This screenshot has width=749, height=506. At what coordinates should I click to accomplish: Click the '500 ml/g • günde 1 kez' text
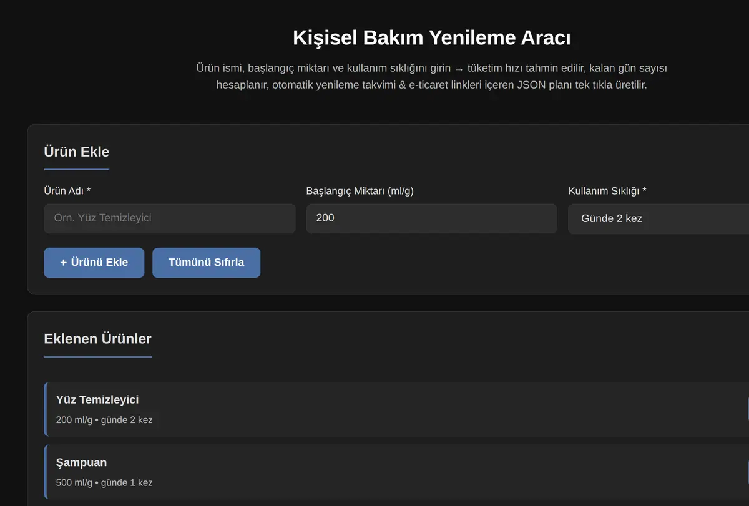pos(104,482)
